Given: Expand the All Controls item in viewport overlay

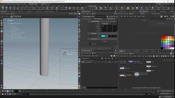Looking at the screenshot, I should [x=63, y=54].
